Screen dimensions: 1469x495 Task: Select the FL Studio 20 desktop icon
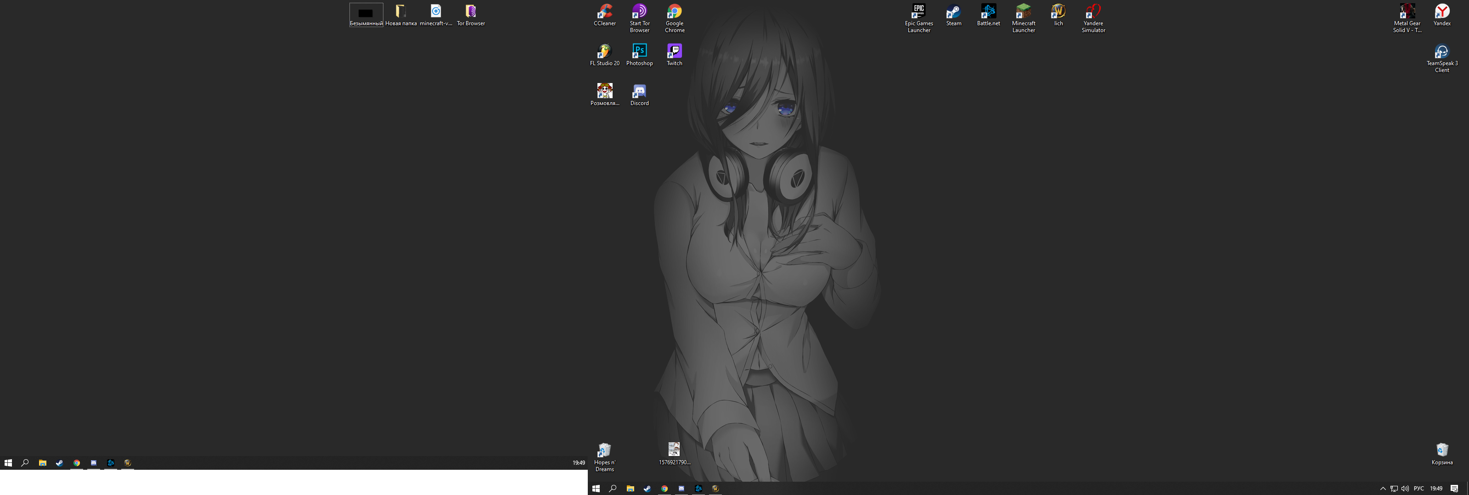604,55
